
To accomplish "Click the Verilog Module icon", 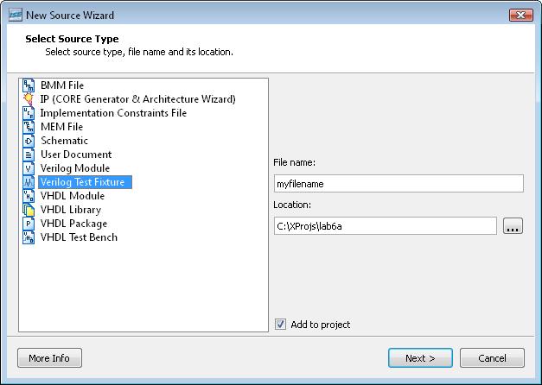I will click(x=29, y=168).
